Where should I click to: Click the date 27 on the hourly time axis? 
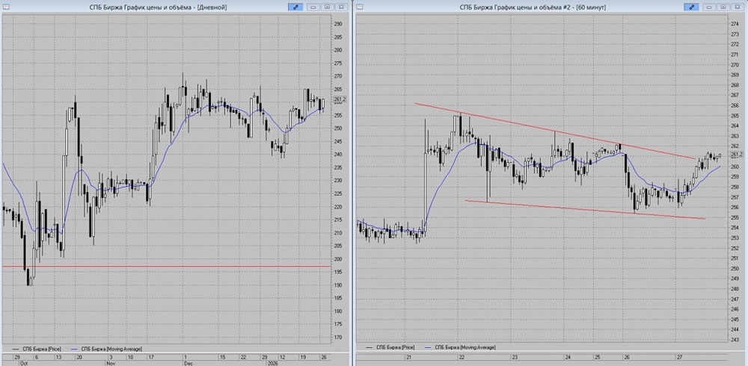coord(678,356)
